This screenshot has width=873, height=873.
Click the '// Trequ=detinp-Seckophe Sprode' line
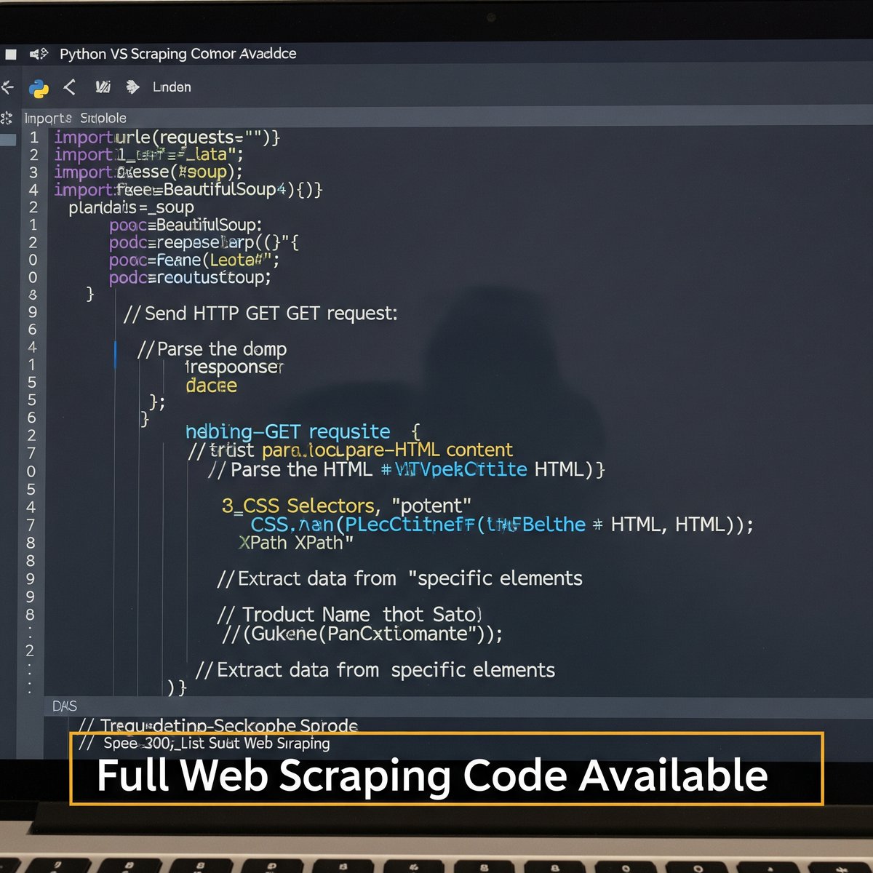pos(218,725)
